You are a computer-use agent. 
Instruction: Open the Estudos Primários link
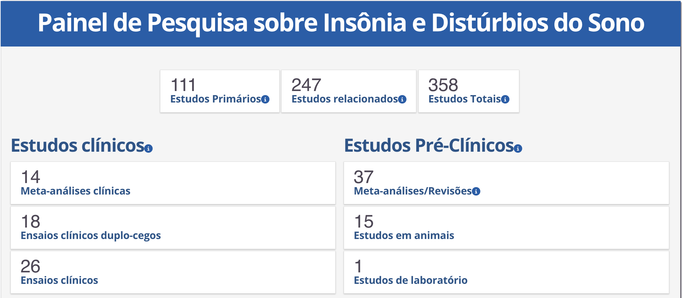tap(215, 99)
